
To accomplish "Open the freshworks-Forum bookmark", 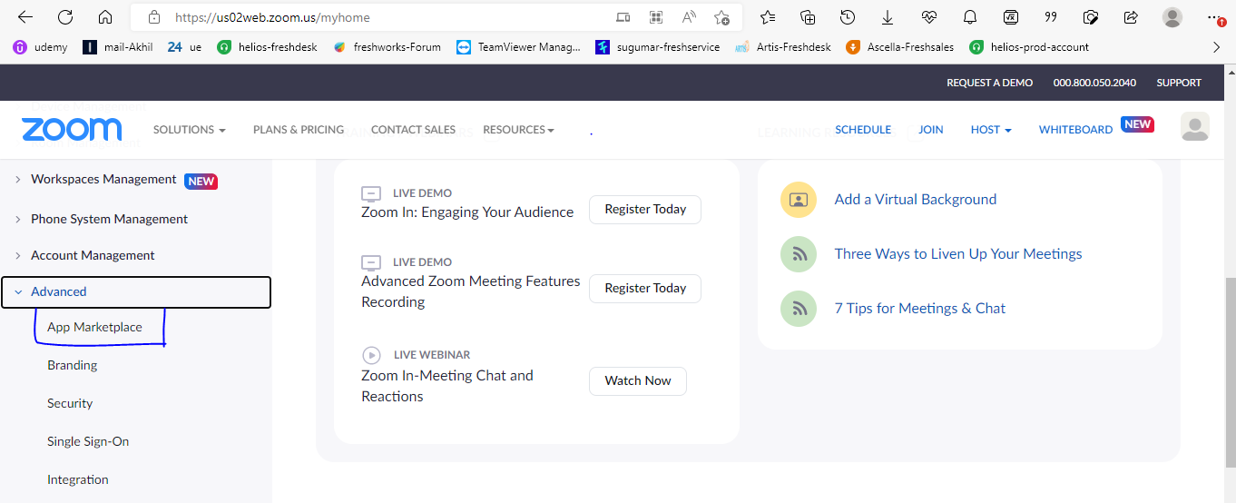I will [387, 47].
